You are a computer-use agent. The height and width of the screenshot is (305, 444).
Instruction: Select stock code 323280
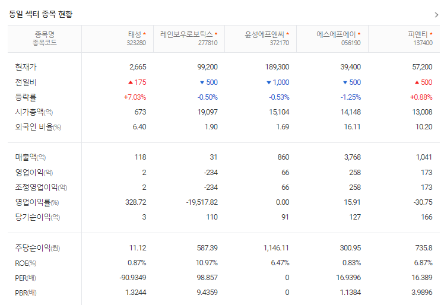(x=137, y=43)
